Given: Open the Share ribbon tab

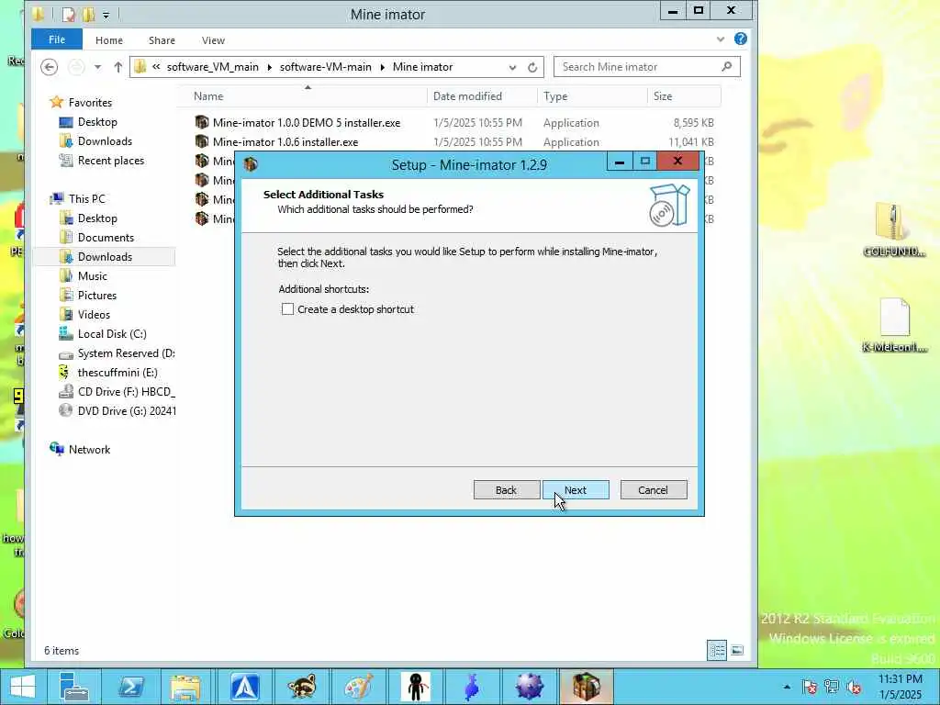Looking at the screenshot, I should (x=162, y=40).
